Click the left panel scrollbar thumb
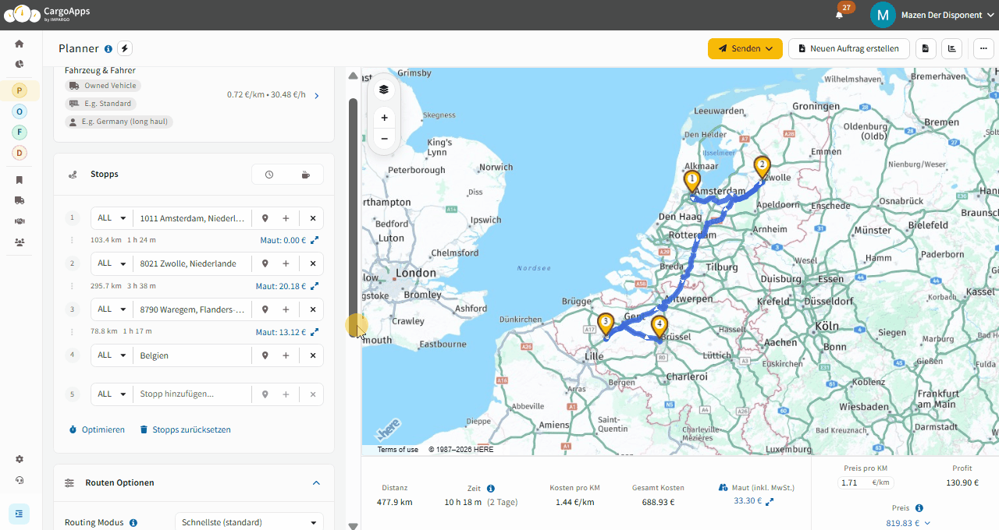Image resolution: width=999 pixels, height=530 pixels. (353, 218)
